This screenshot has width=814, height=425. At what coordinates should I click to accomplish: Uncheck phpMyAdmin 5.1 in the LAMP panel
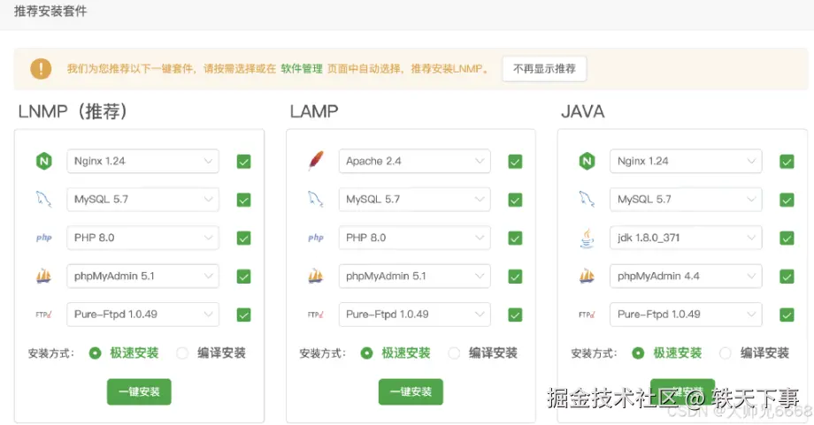coord(515,277)
